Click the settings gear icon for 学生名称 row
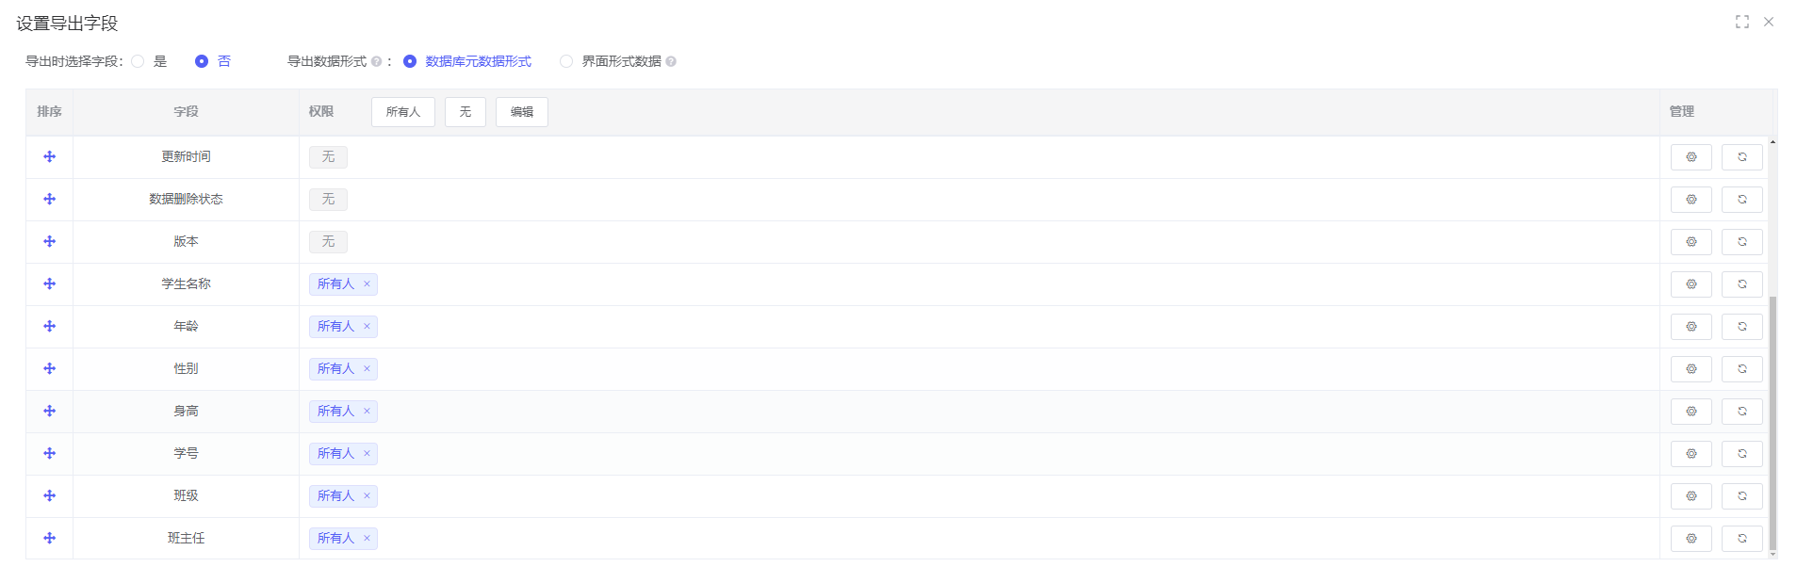Screen dimensions: 1797x583 tap(1691, 284)
